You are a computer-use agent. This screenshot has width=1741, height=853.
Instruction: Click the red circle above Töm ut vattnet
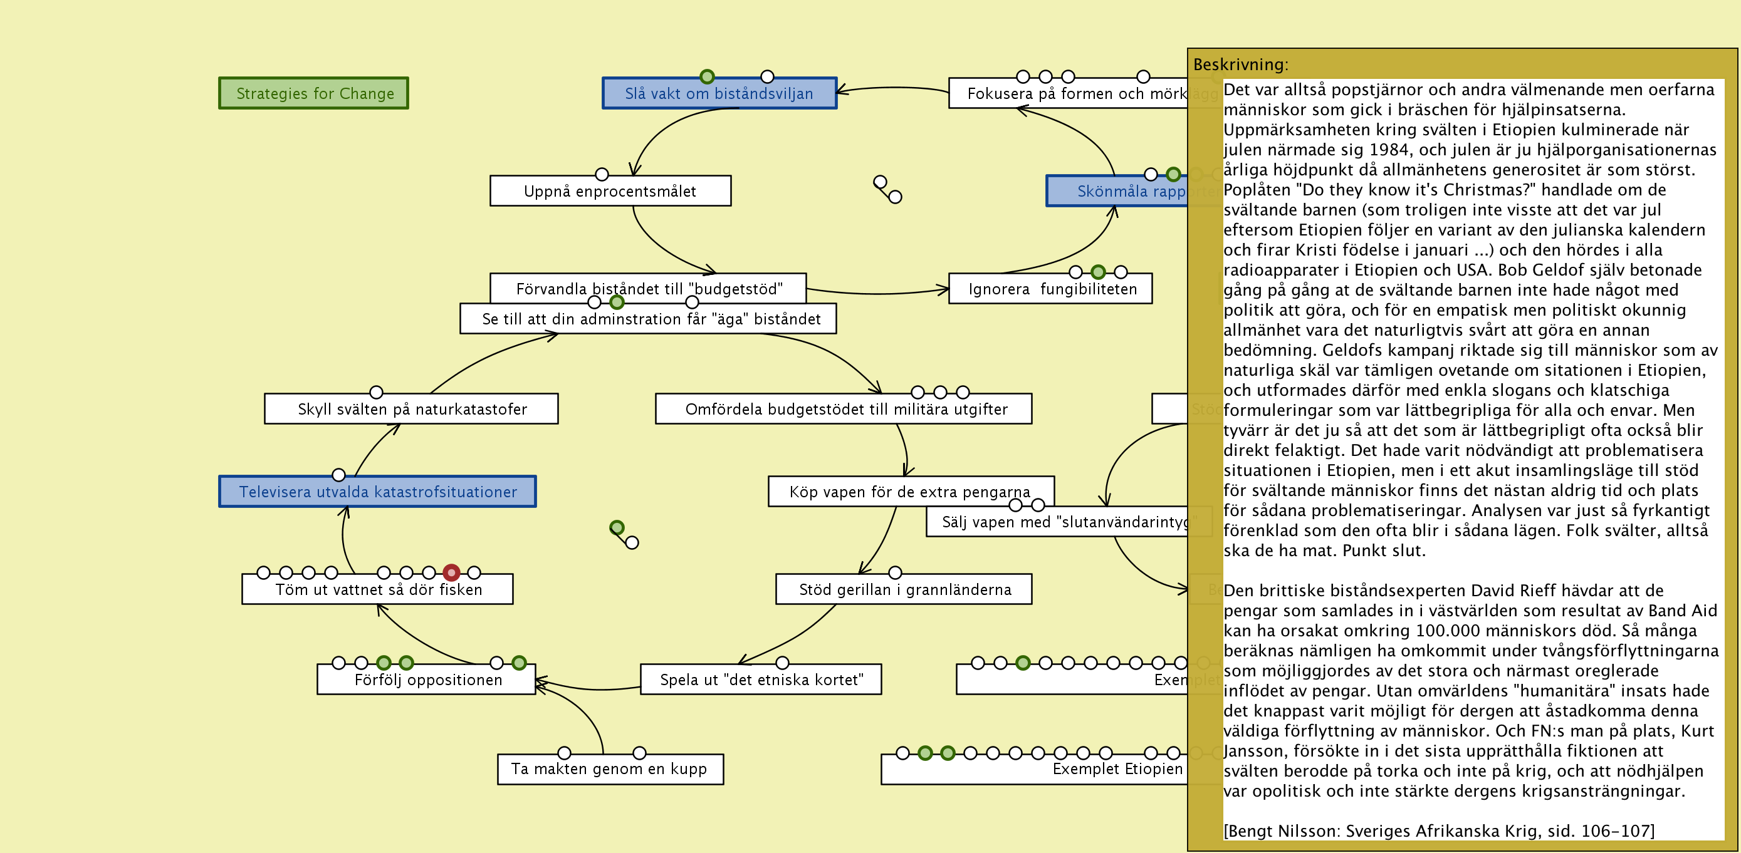(451, 572)
